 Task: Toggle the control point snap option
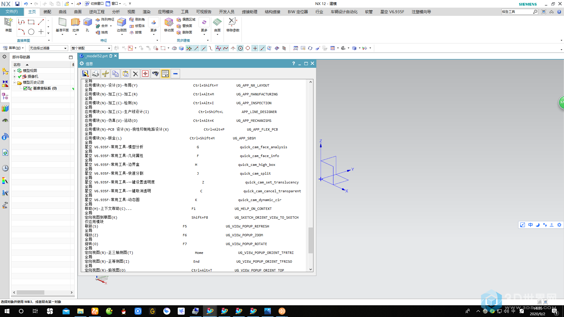(x=211, y=48)
